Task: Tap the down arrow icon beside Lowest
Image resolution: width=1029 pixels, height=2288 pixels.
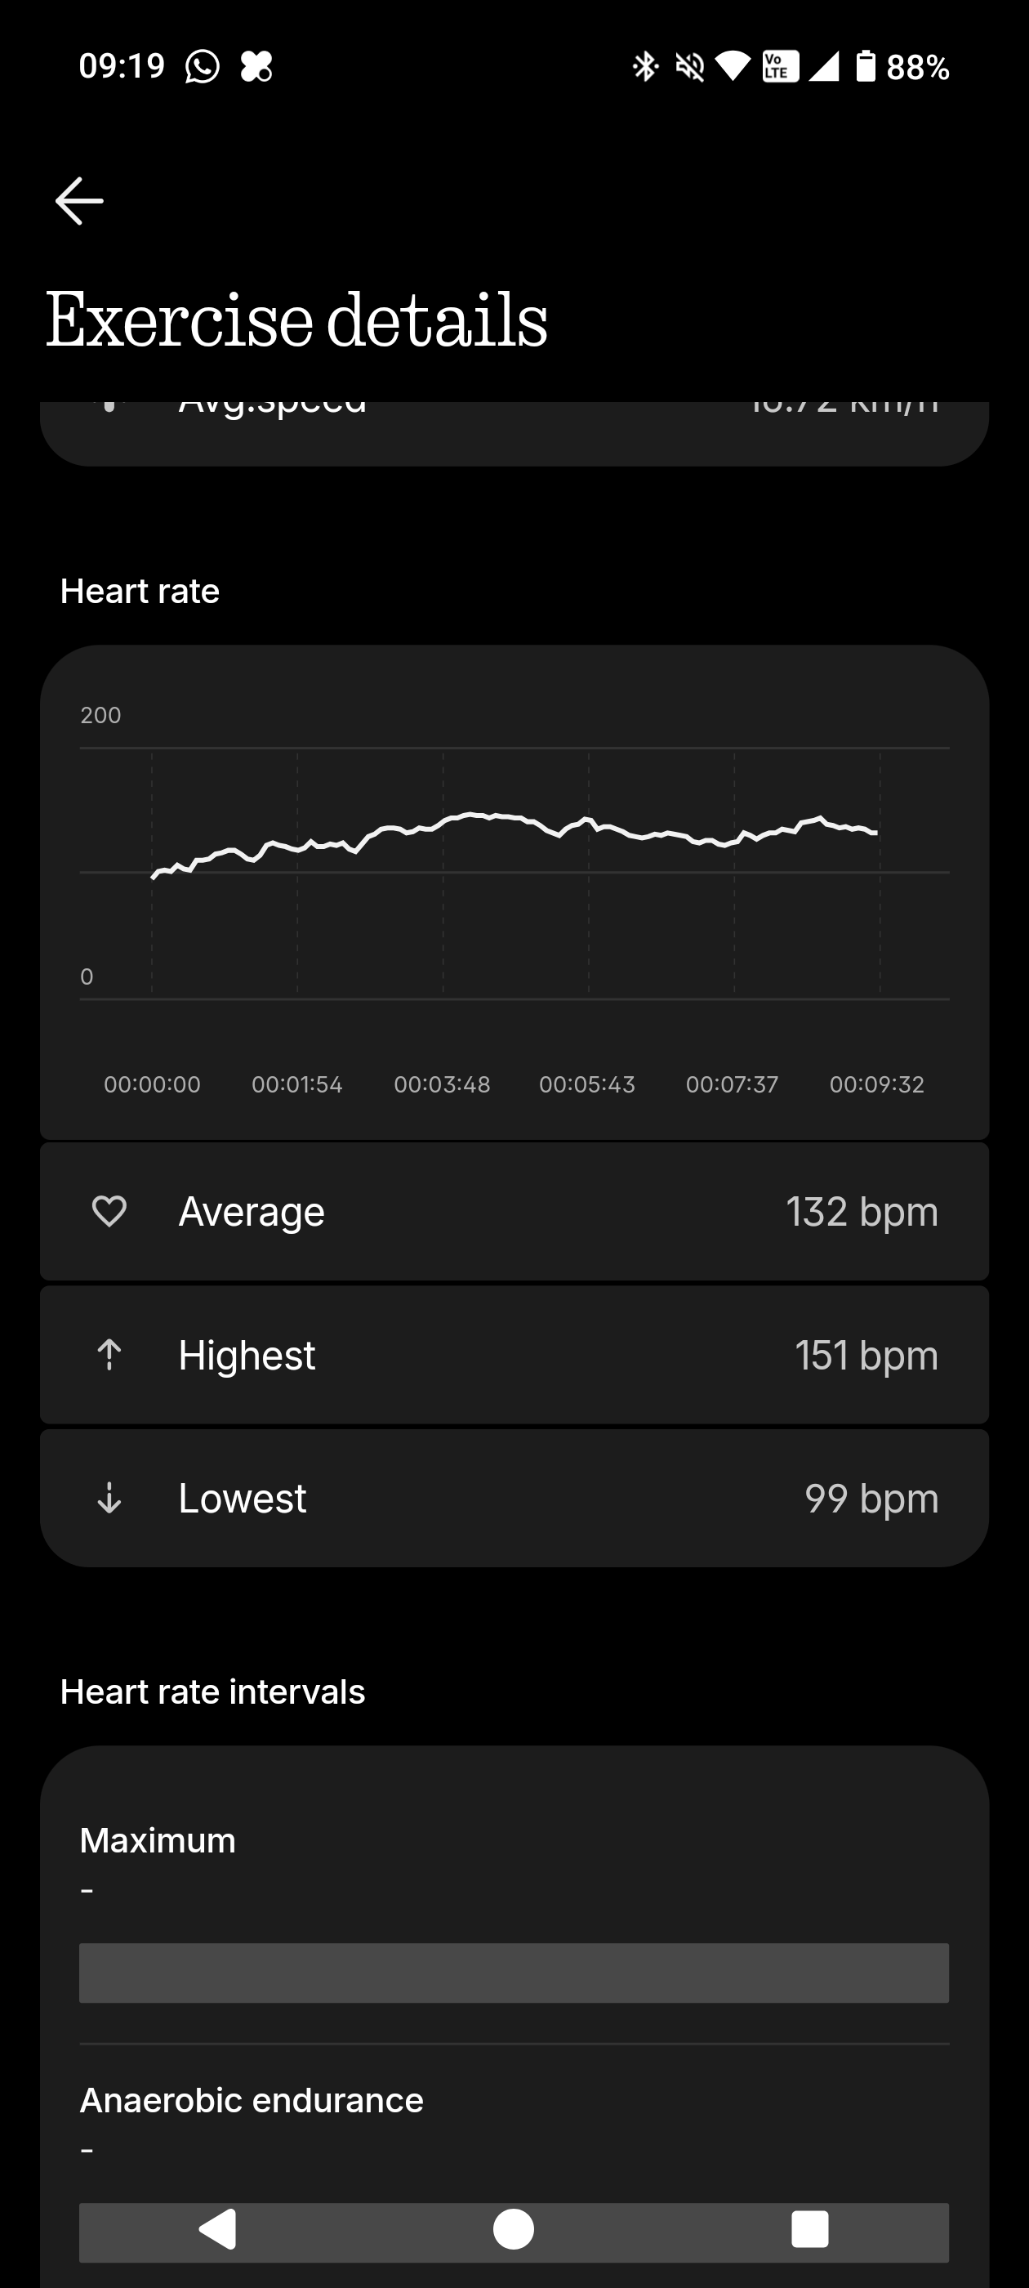Action: 109,1498
